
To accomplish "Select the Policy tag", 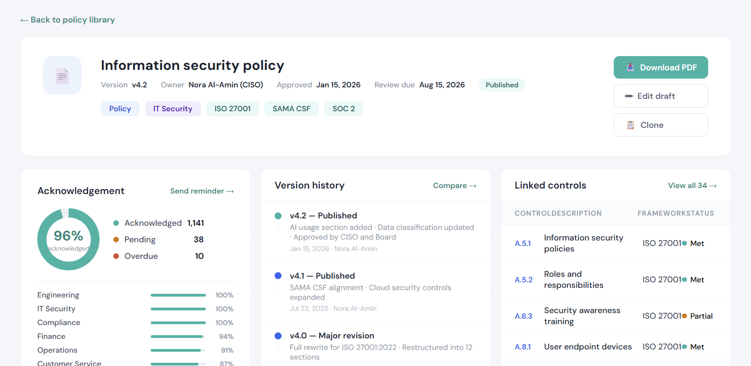I will pyautogui.click(x=120, y=109).
